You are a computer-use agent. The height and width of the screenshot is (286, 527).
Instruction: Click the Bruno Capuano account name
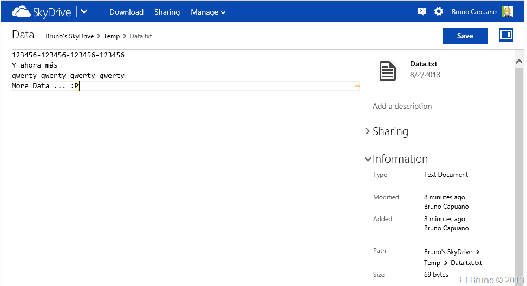point(474,12)
